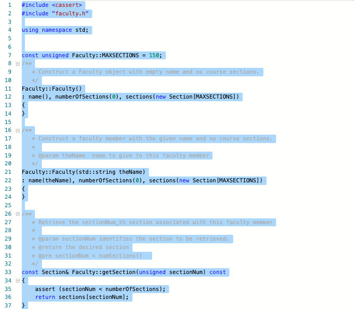This screenshot has height=309, width=354.
Task: Click 'Faculty::Faculty(std::string theName)' line
Action: (x=84, y=172)
